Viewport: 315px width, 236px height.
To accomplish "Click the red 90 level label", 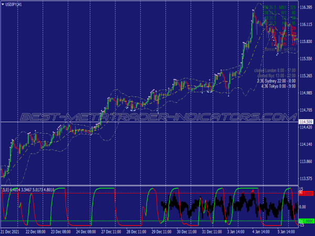I will point(305,193).
